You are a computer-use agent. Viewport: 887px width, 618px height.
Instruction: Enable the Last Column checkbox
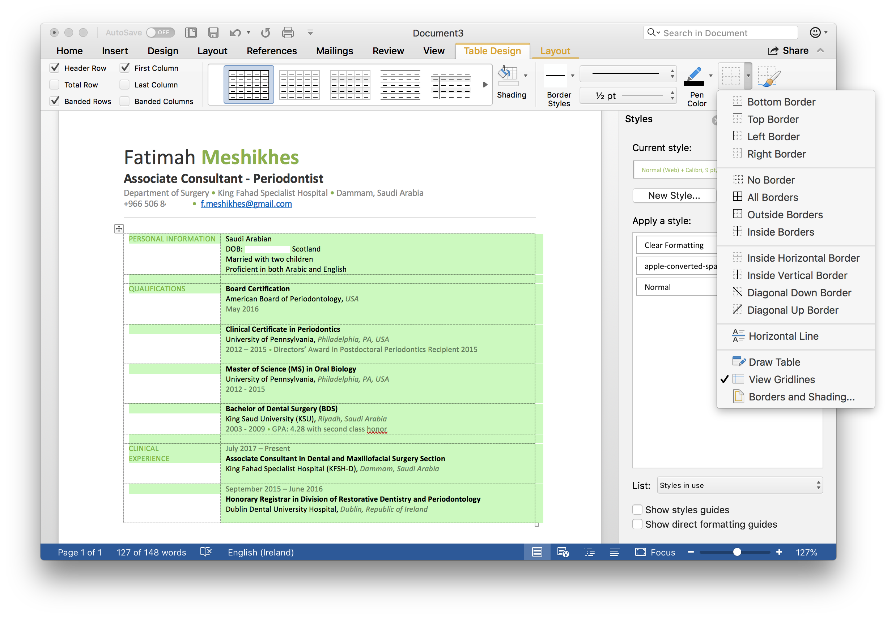(x=125, y=85)
